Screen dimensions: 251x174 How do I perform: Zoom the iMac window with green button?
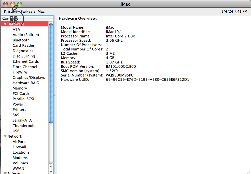[x=20, y=4]
